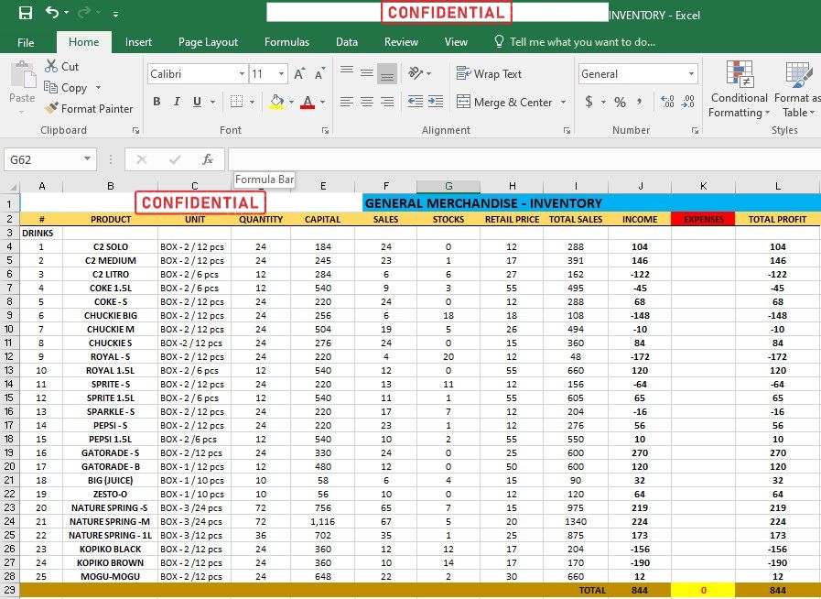Click the formula bar input area
This screenshot has width=821, height=599.
coord(524,159)
